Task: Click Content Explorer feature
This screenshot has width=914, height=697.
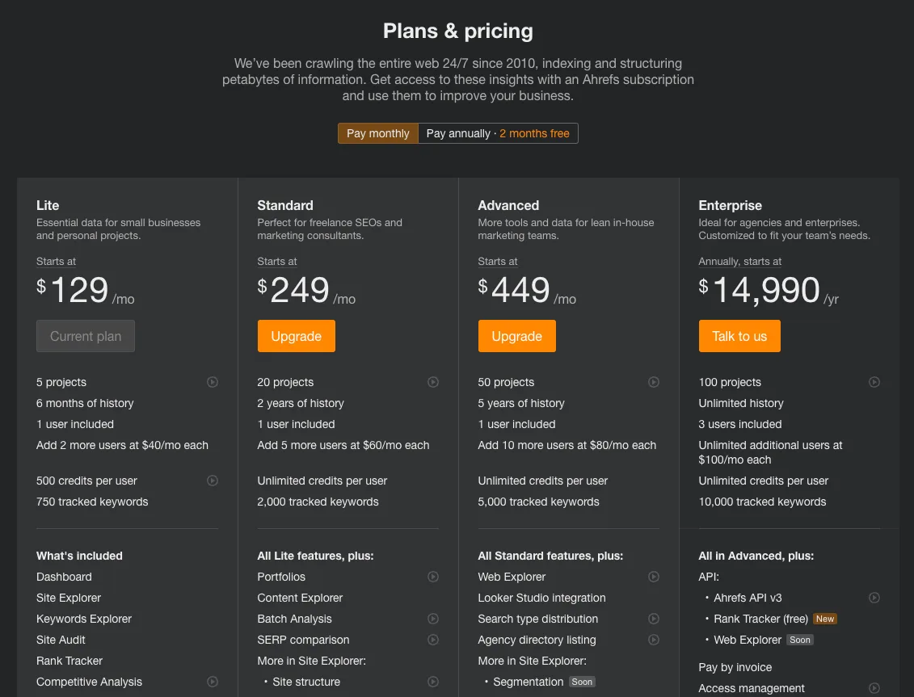Action: tap(300, 598)
